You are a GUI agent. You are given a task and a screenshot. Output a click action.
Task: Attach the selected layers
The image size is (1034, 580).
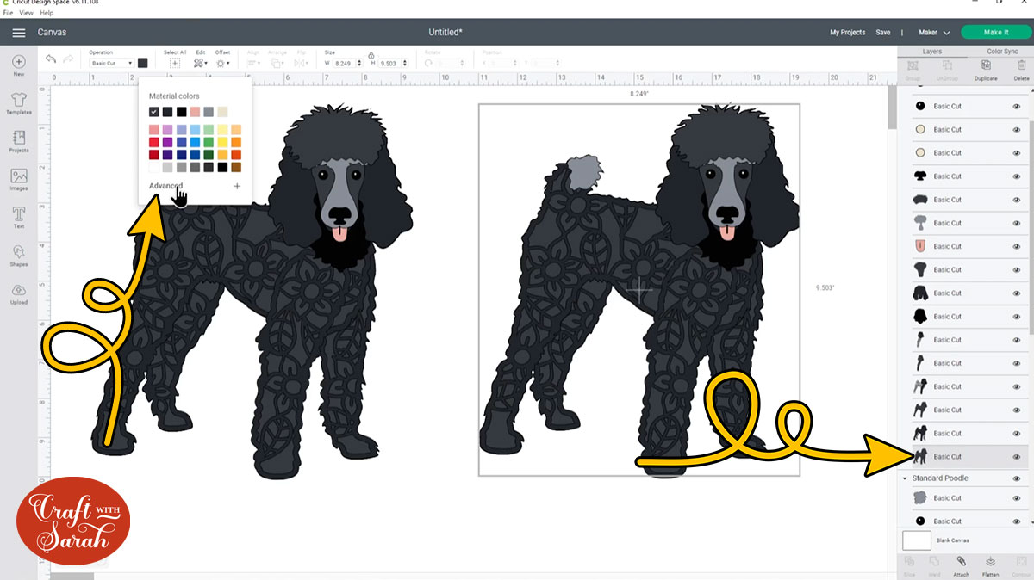(x=961, y=565)
